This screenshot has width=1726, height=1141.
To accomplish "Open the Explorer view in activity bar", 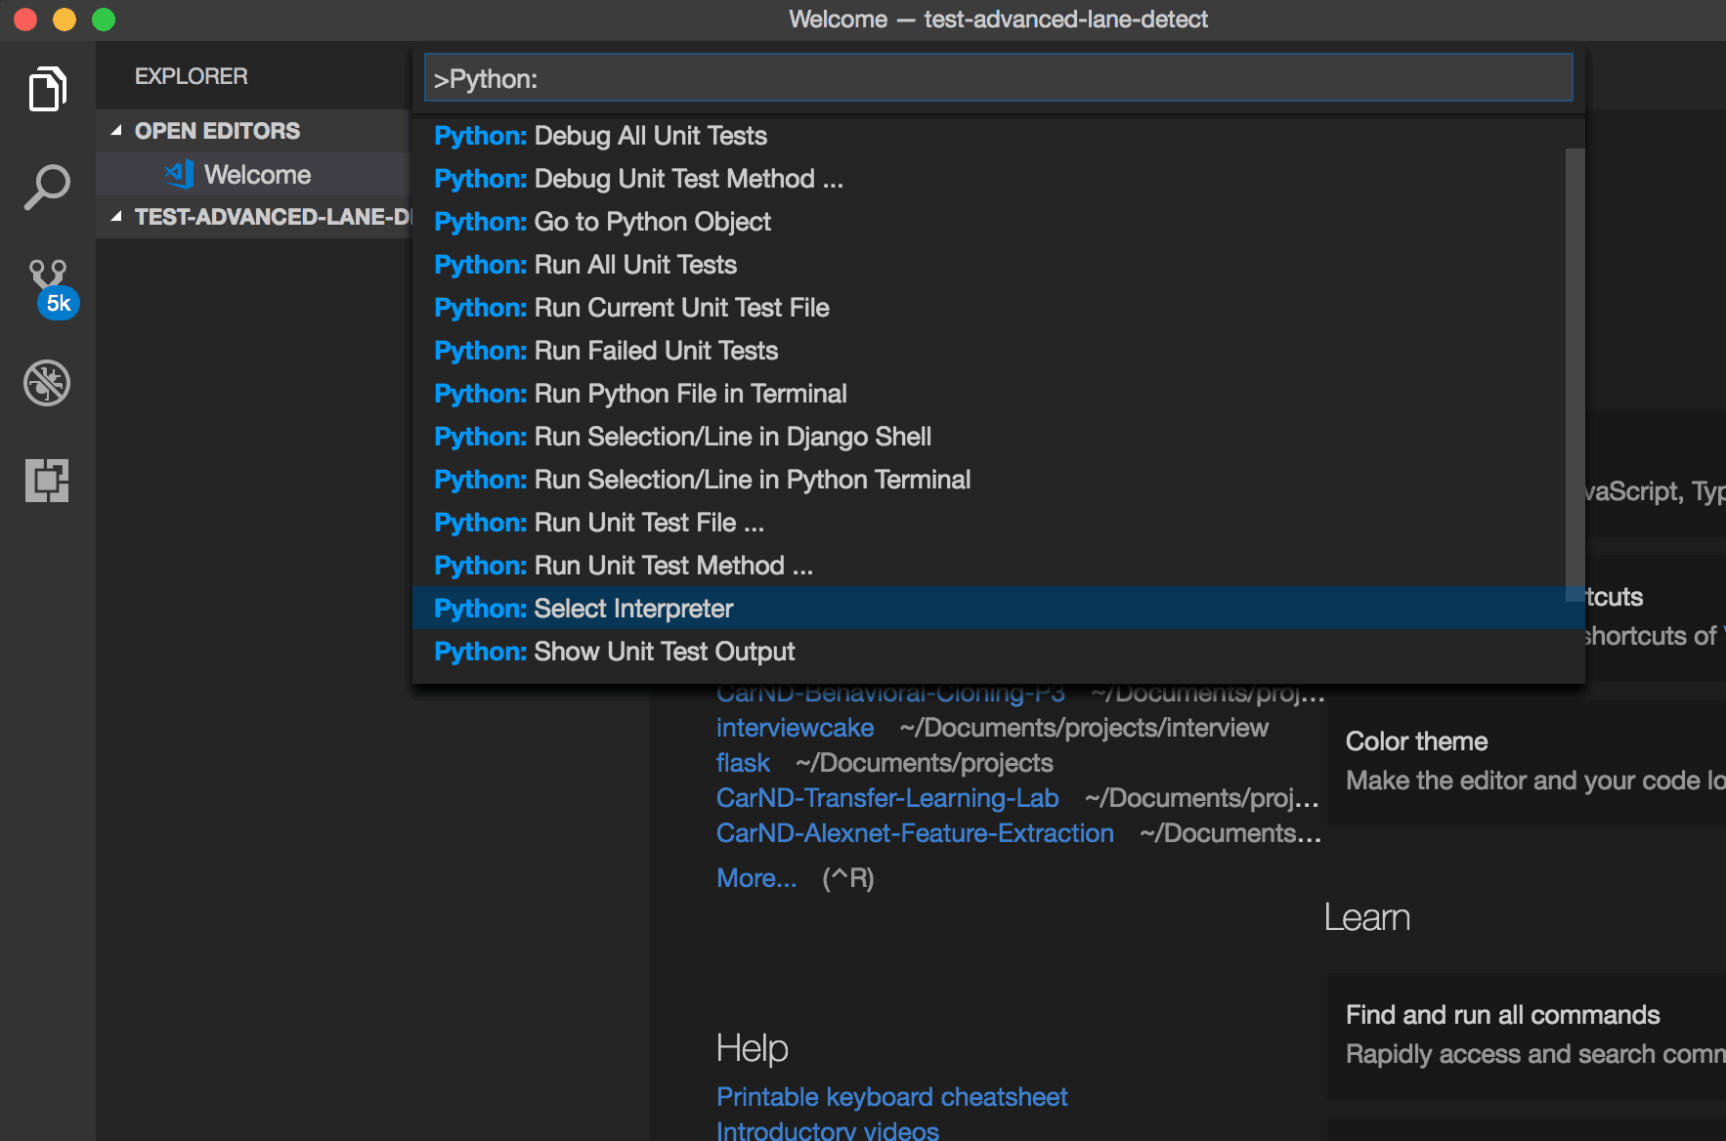I will click(47, 90).
